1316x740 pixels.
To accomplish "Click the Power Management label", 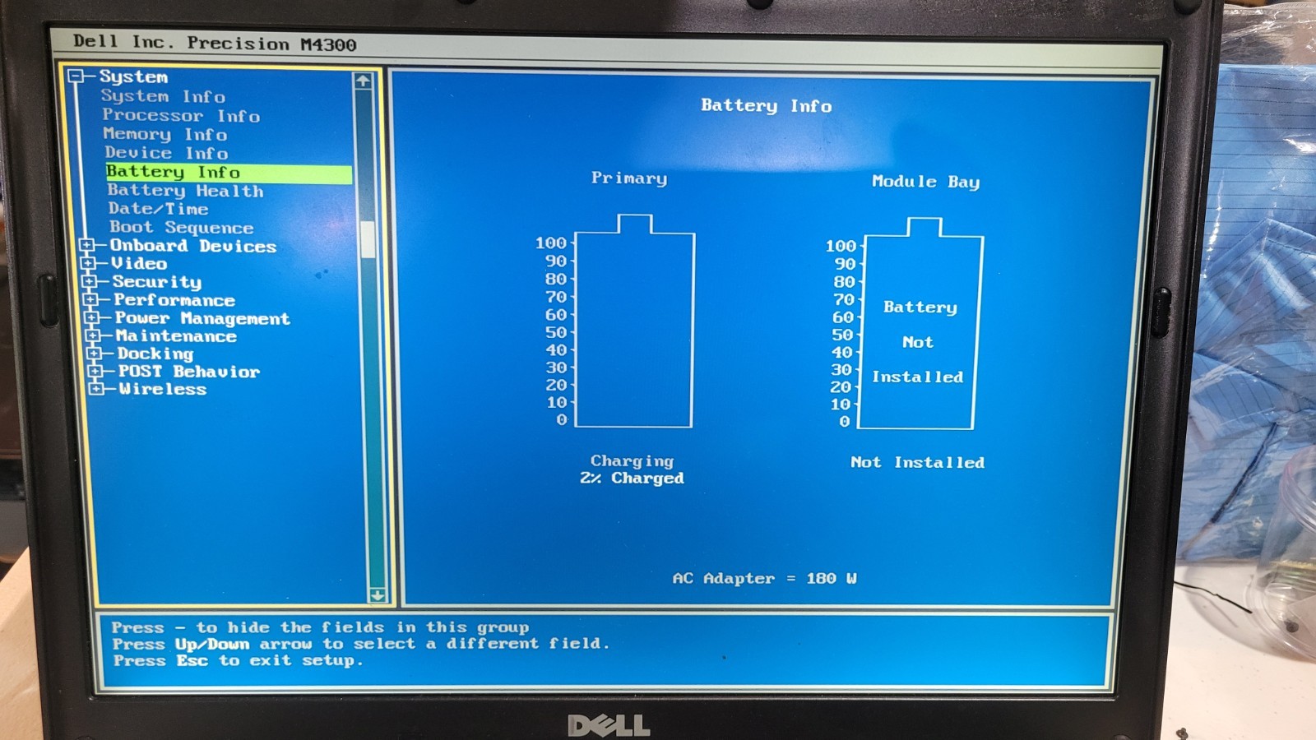I will point(202,318).
